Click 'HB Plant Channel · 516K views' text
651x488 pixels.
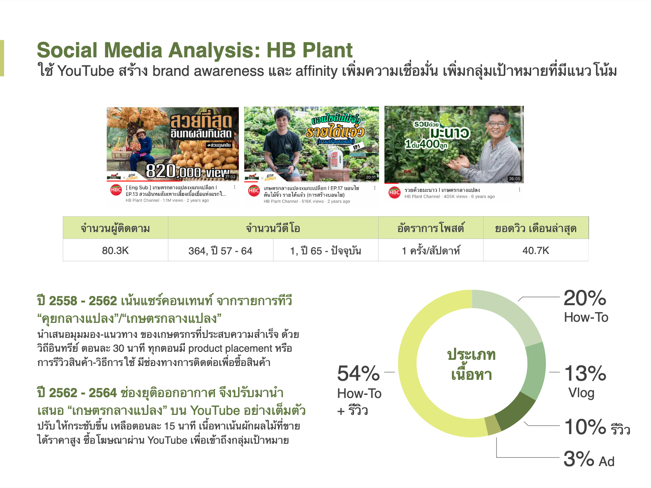307,201
